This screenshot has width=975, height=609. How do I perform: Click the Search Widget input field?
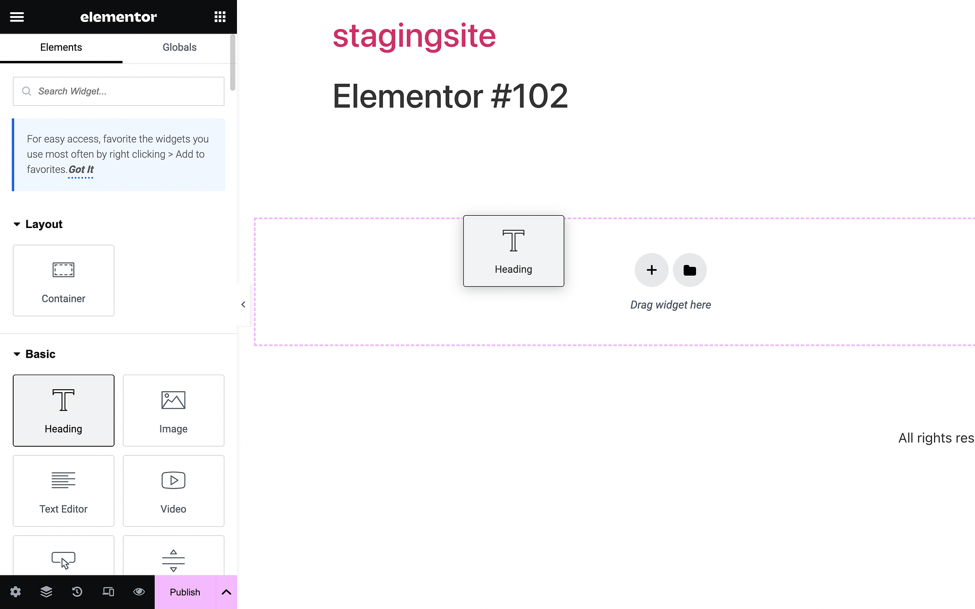coord(118,91)
